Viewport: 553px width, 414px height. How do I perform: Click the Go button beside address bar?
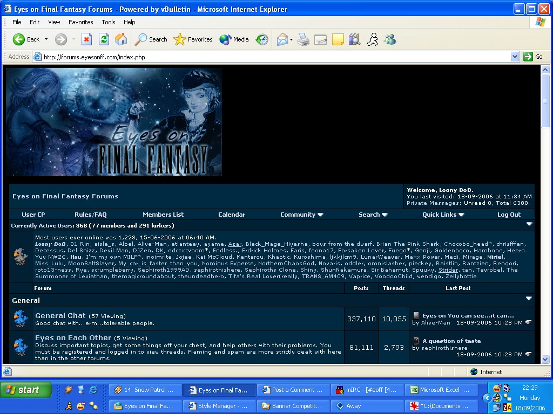click(x=533, y=57)
